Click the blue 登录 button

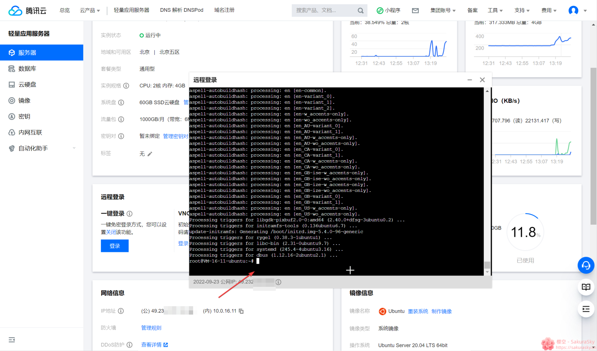[115, 246]
